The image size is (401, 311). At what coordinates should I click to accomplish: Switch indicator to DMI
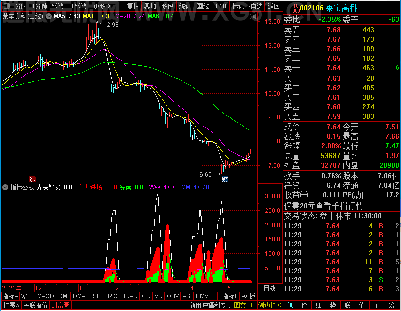click(x=63, y=296)
